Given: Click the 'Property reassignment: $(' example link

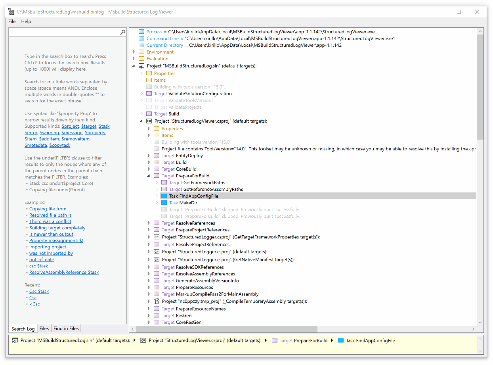Looking at the screenshot, I should point(56,240).
